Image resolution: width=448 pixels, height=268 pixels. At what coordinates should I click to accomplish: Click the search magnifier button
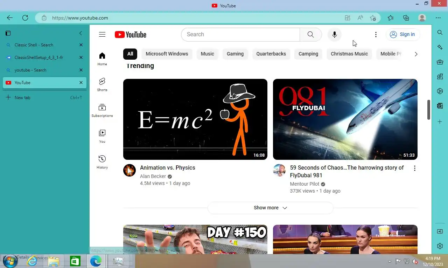[310, 34]
